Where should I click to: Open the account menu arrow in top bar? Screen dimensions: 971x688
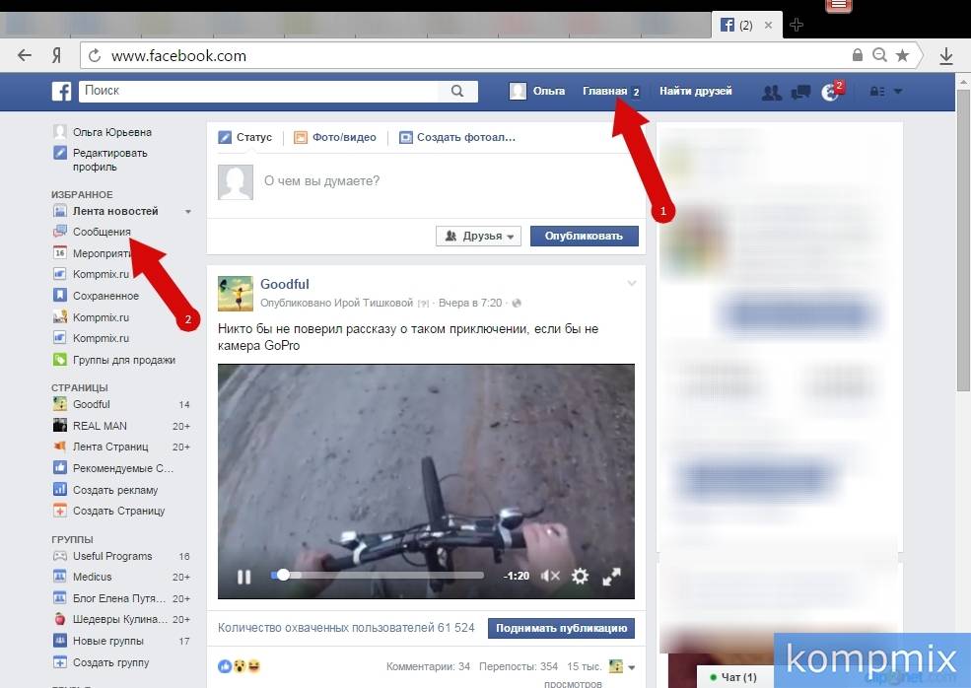[x=898, y=91]
